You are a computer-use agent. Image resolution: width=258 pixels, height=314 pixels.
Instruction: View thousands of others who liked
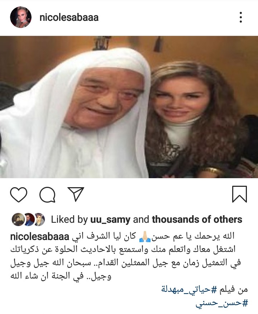[x=197, y=219]
